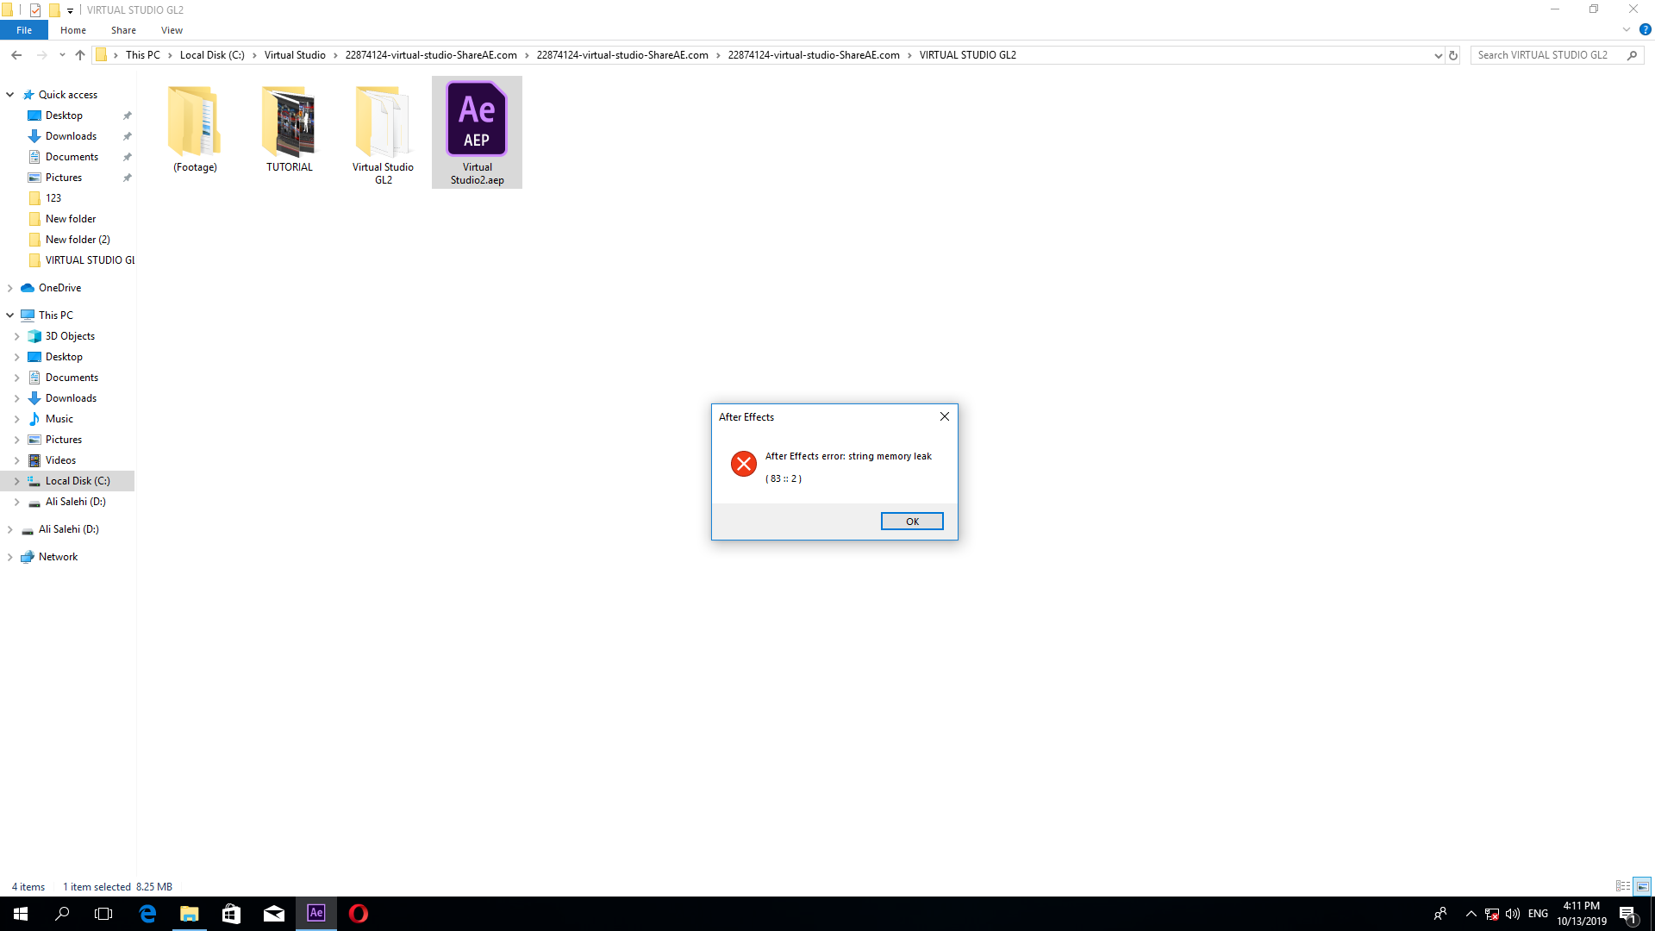Click the search icon in taskbar
1655x931 pixels.
[x=63, y=913]
